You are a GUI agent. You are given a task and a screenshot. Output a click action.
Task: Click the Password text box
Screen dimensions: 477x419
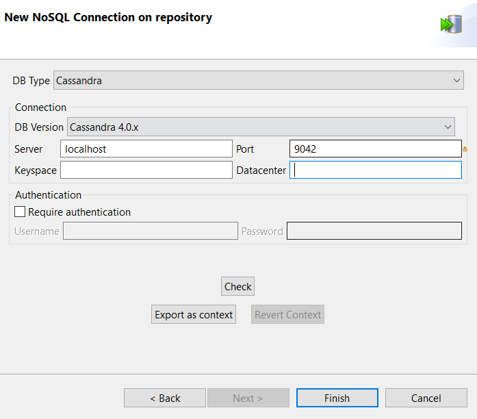[374, 231]
